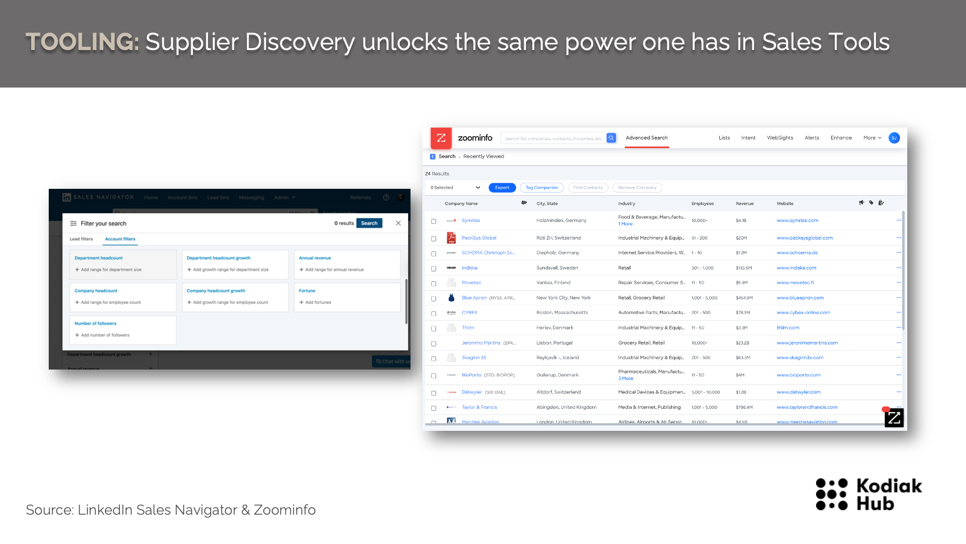Image resolution: width=966 pixels, height=544 pixels.
Task: Expand Add range for employee count
Action: coord(108,302)
